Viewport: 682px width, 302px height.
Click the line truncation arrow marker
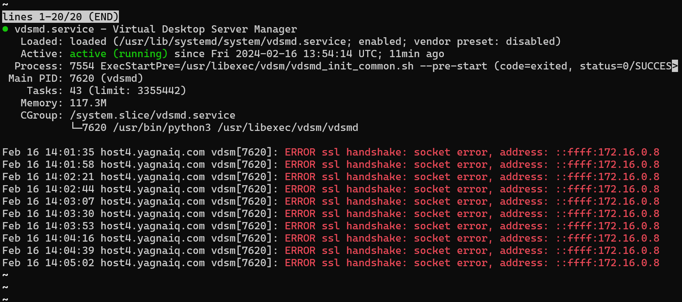pos(675,66)
